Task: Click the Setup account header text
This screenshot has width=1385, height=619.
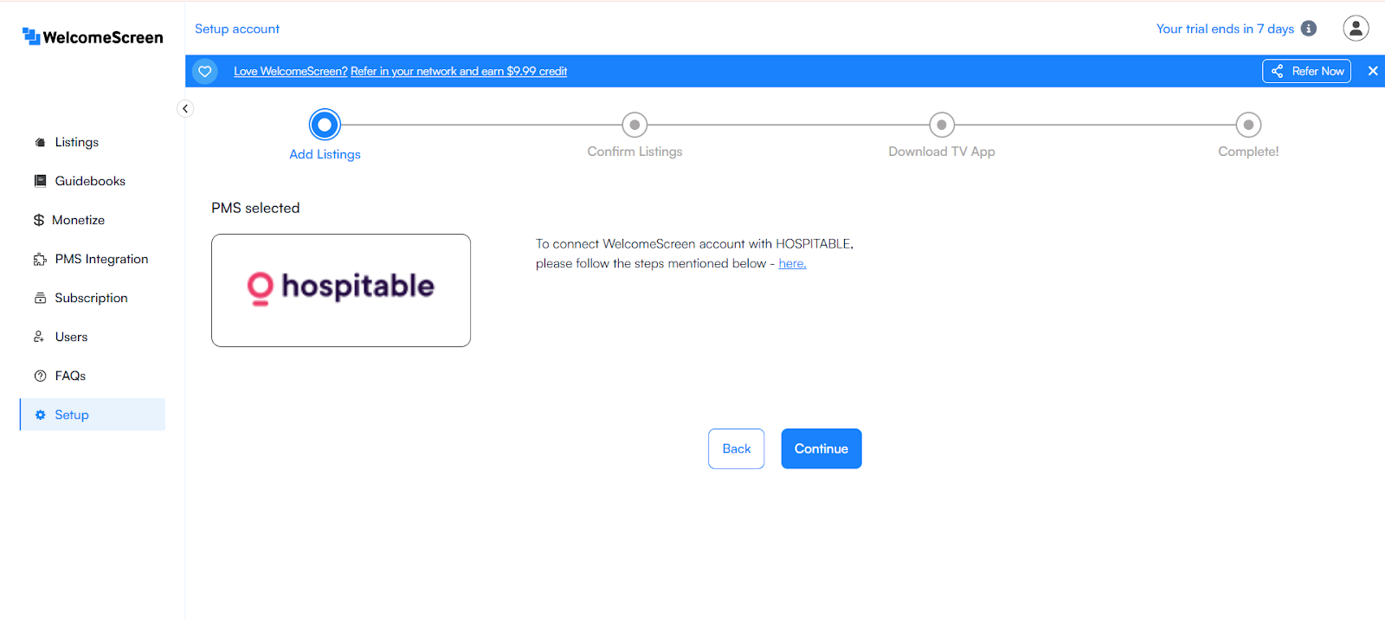Action: (237, 29)
